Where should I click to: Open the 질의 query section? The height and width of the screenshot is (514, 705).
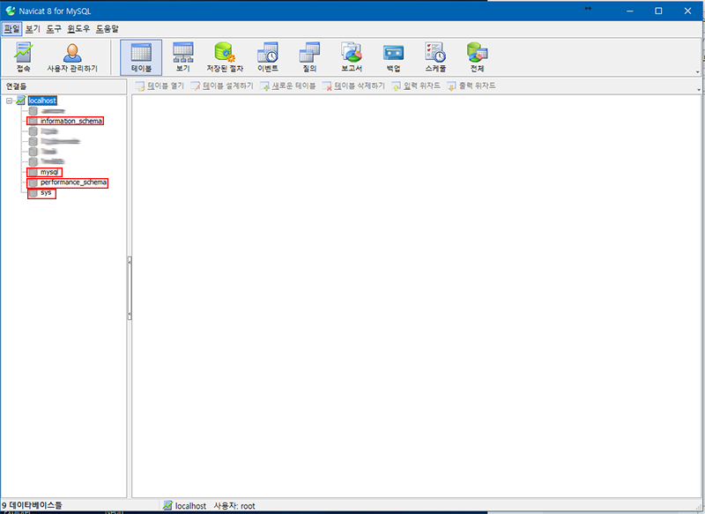pos(309,56)
